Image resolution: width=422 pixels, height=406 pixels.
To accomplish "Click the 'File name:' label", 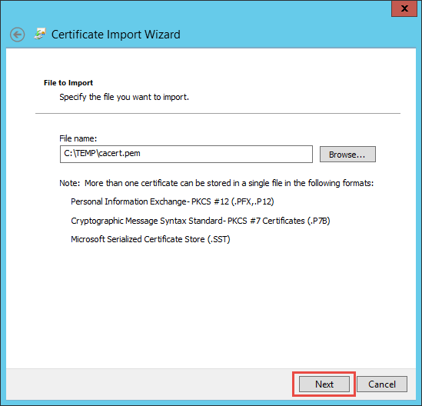I will (78, 138).
